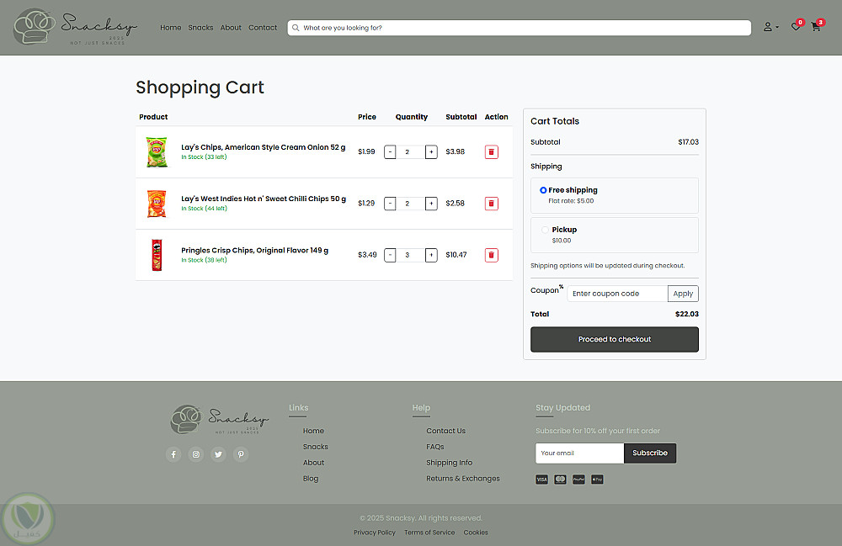
Task: Open Snacksy Pinterest icon in footer
Action: (x=241, y=454)
